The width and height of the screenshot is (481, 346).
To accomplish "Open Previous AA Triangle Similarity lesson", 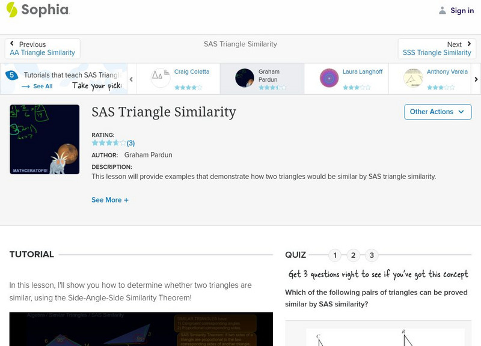I will click(x=42, y=49).
